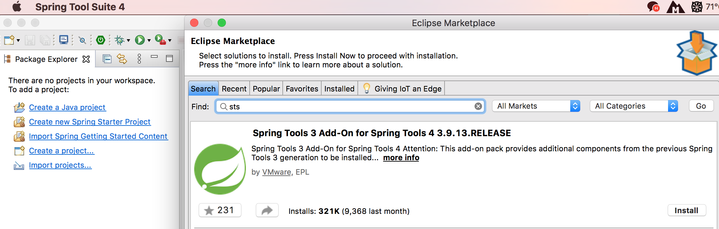
Task: Switch to the Favorites tab
Action: (x=302, y=89)
